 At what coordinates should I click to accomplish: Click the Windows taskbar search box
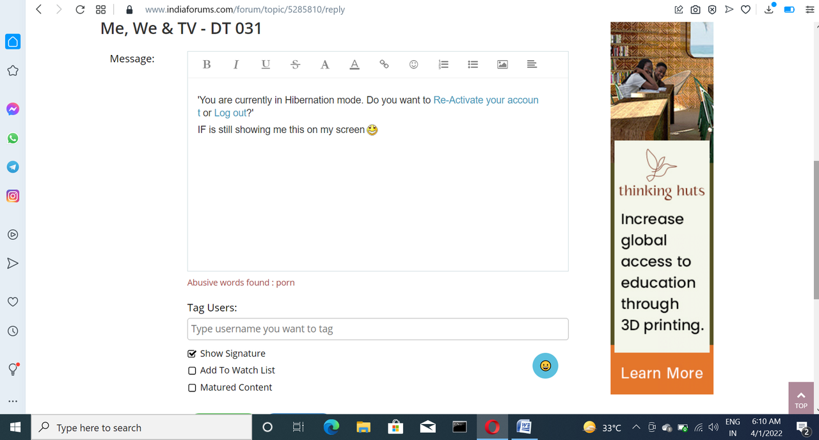[x=141, y=427]
